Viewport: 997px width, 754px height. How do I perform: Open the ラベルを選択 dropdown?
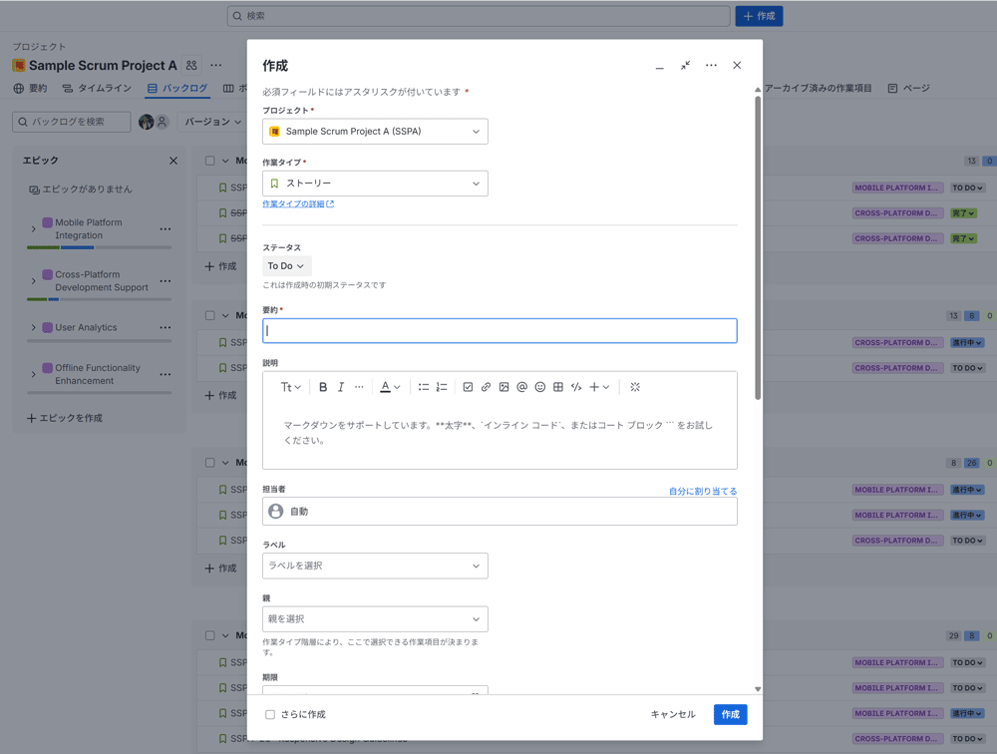tap(375, 565)
